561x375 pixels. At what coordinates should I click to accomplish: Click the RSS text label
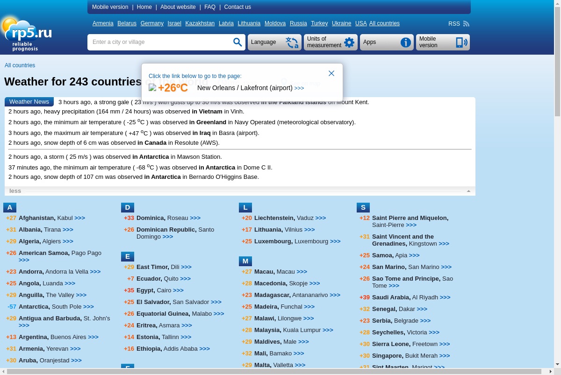(454, 24)
